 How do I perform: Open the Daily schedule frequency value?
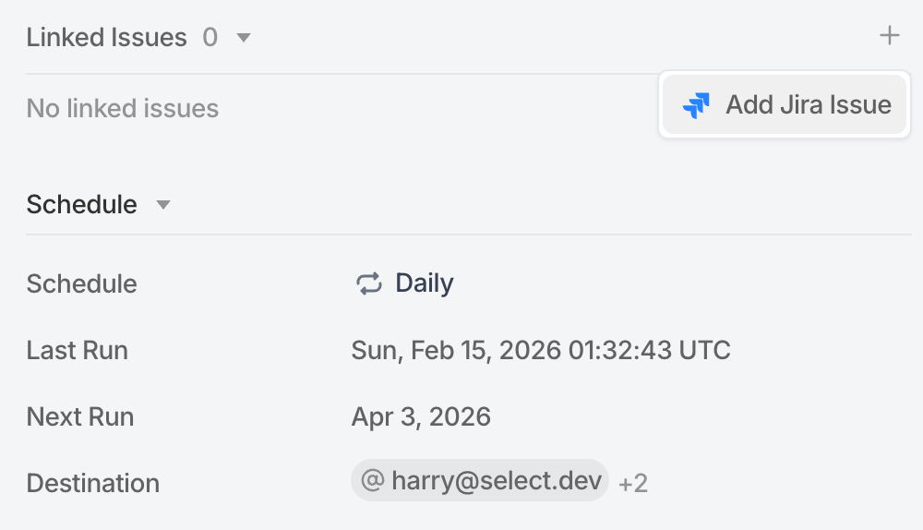424,283
